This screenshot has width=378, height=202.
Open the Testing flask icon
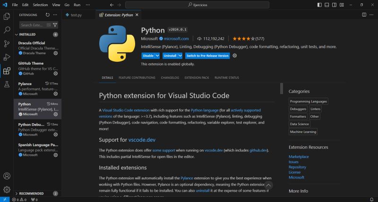point(7,84)
